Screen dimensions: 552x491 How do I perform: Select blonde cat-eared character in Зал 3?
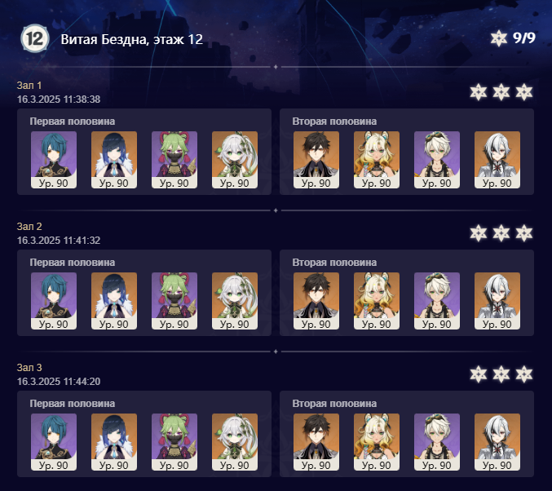[x=377, y=442]
